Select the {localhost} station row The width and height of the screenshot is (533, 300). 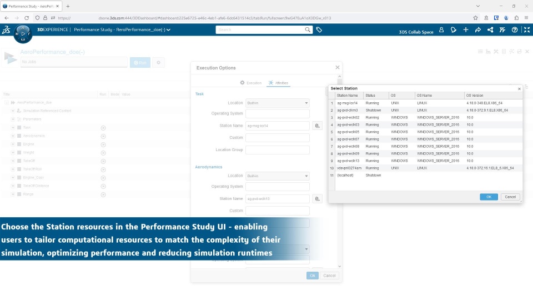tap(426, 176)
